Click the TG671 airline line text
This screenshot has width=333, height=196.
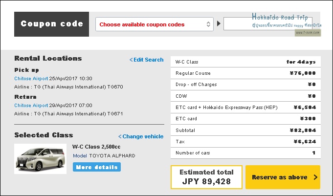click(68, 114)
